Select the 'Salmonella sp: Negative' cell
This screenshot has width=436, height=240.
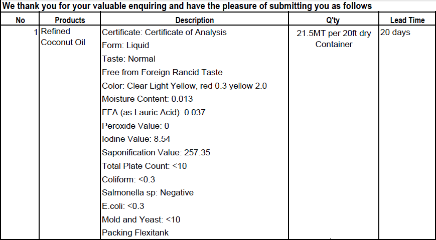tap(148, 192)
